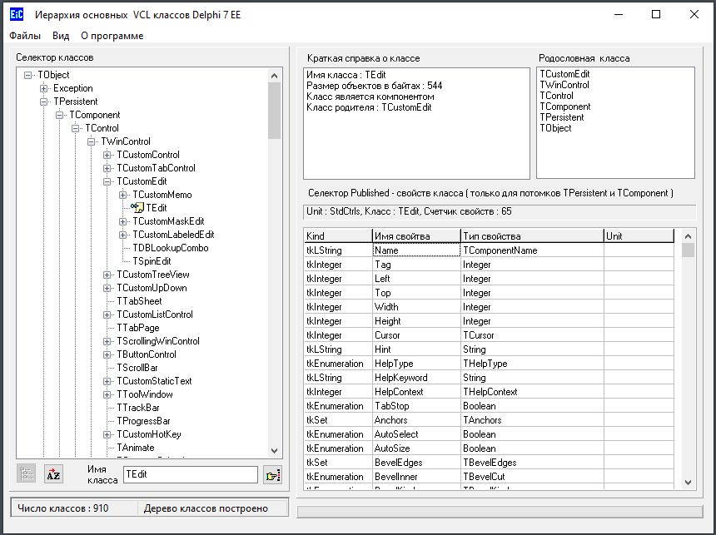Open the Вид menu
The width and height of the screenshot is (716, 535).
(61, 36)
